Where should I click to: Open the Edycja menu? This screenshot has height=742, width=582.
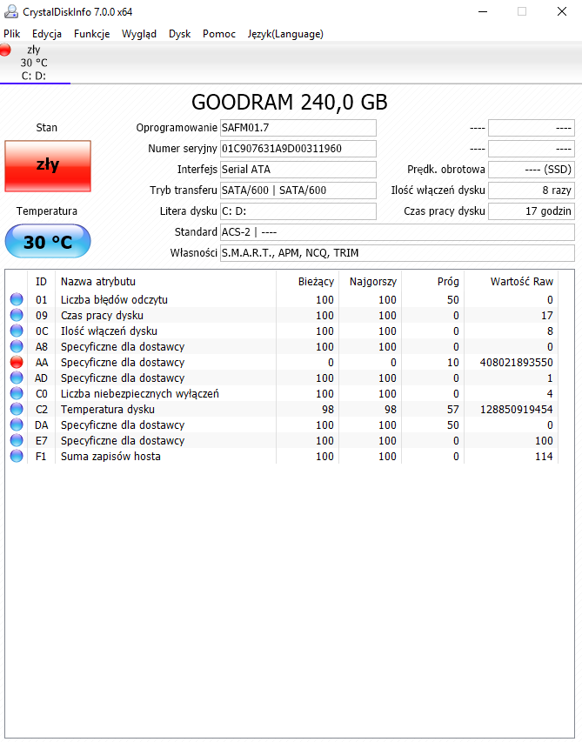(47, 34)
